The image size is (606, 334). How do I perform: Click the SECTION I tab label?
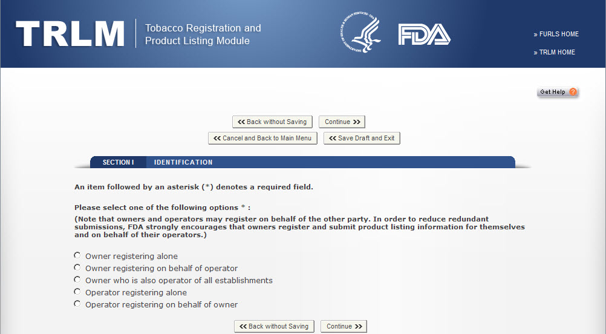(118, 162)
